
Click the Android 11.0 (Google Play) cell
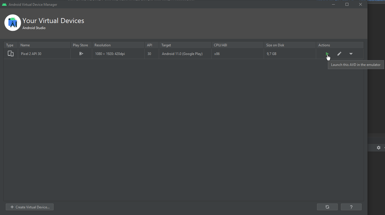(x=185, y=54)
